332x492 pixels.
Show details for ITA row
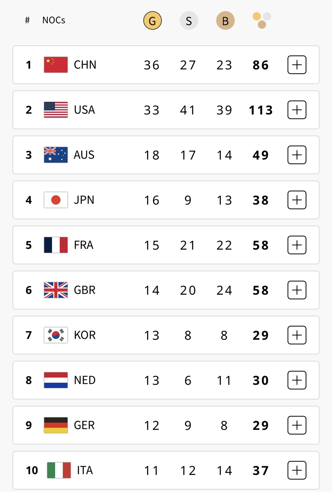297,470
